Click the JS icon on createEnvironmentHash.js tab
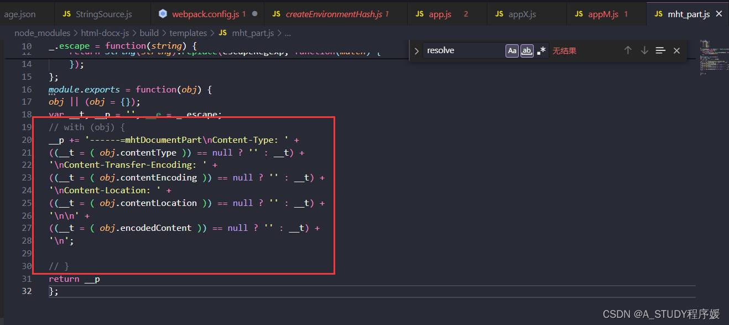The height and width of the screenshot is (325, 729). 276,14
